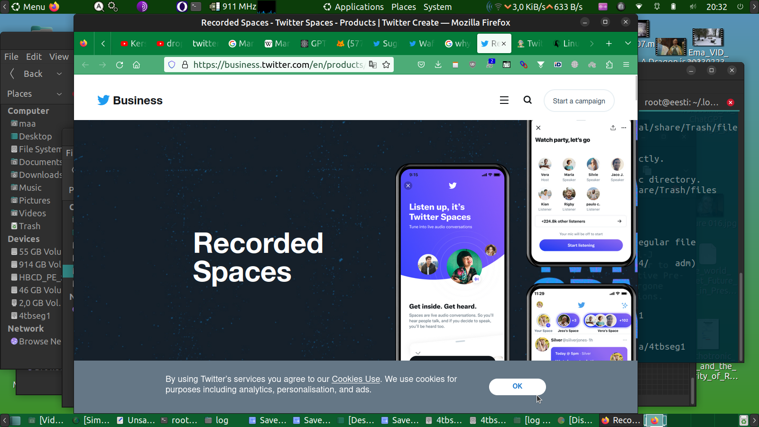The height and width of the screenshot is (427, 759).
Task: Open the Firefox application hamburger menu
Action: [626, 65]
